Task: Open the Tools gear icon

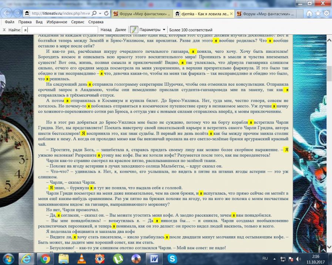Action: 326,13
